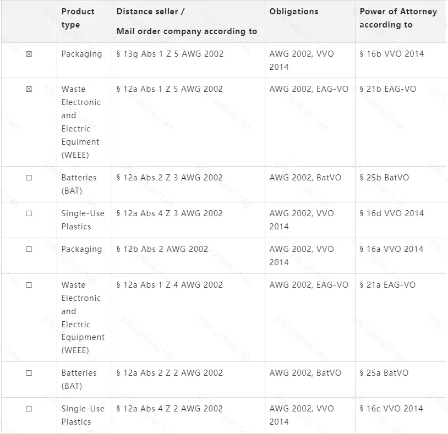Click the "§ 12b Abs 2 AWG 2002" cell
448x434 pixels.
162,249
